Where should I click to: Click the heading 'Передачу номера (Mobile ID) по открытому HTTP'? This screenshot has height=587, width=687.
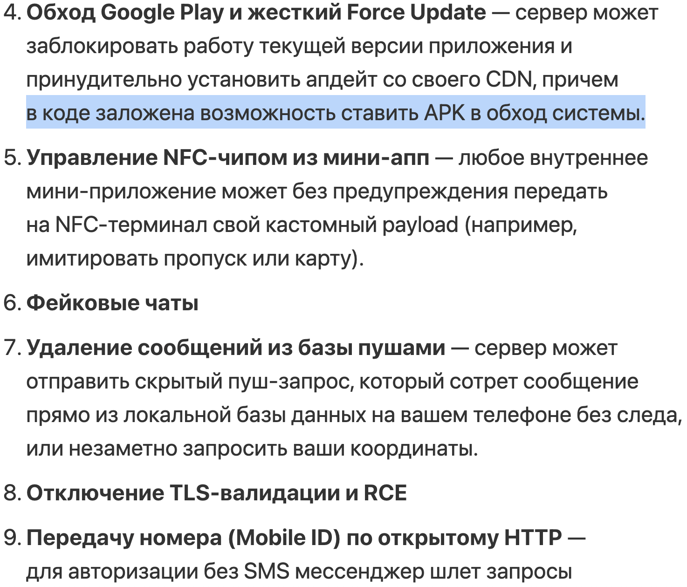click(294, 538)
